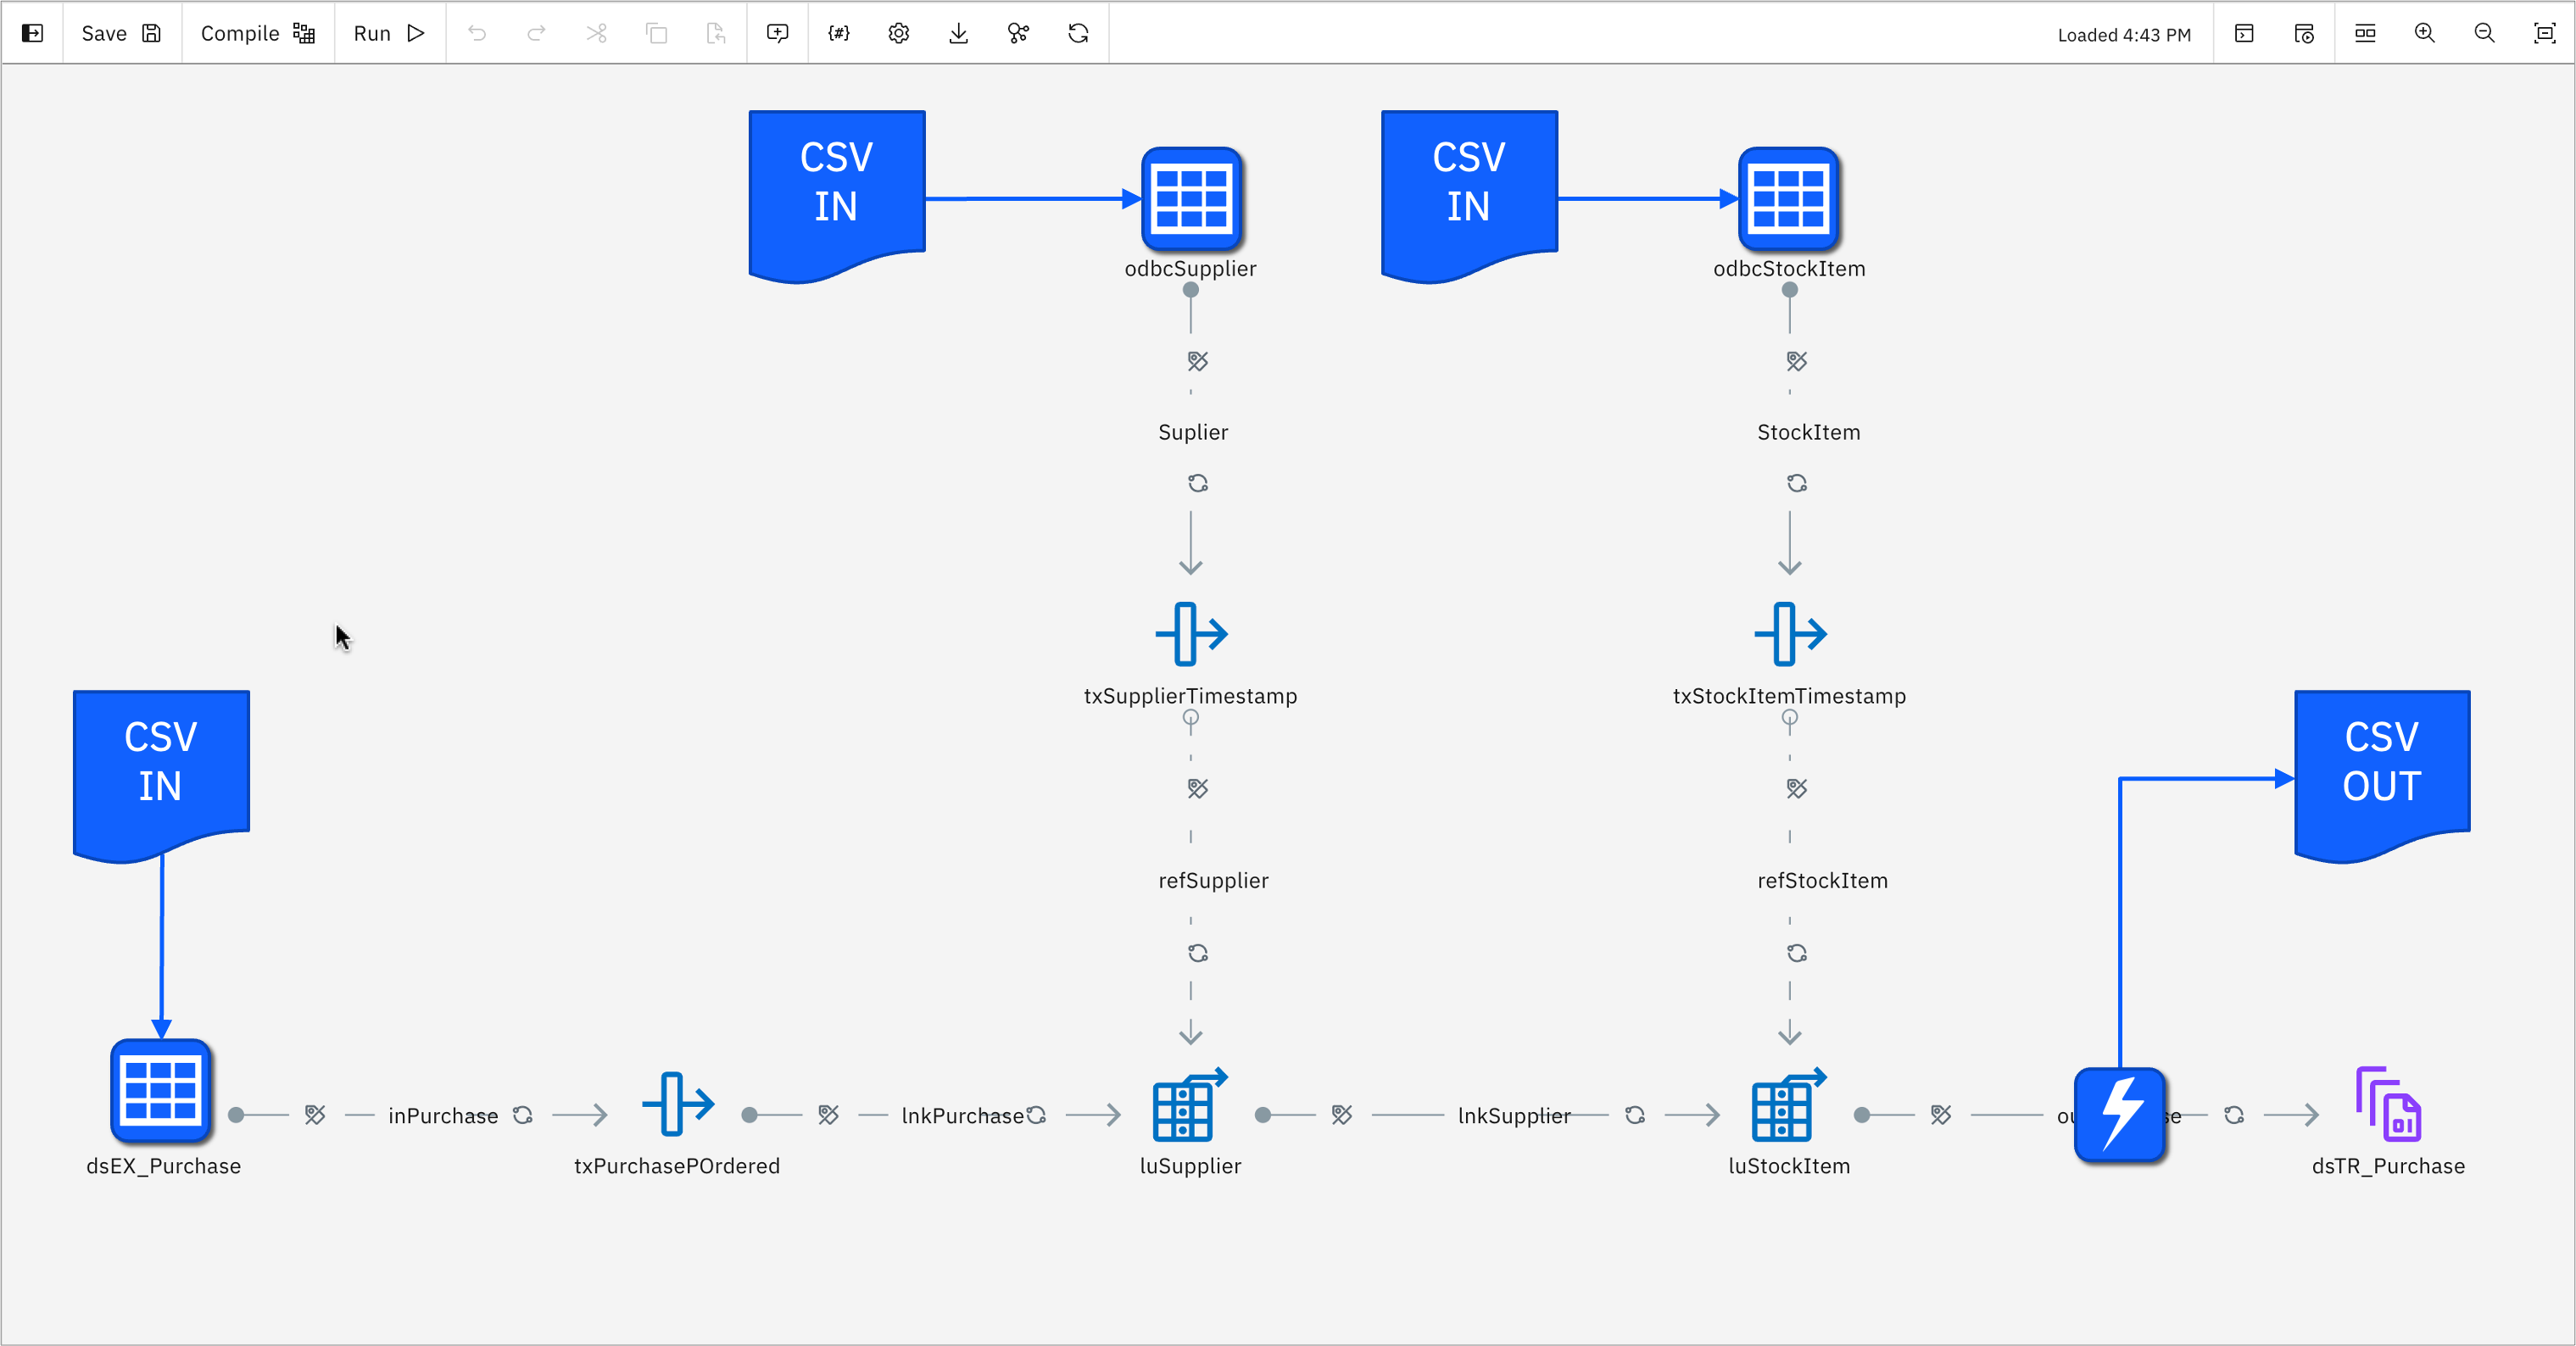Image resolution: width=2576 pixels, height=1346 pixels.
Task: Zoom in on the canvas
Action: pyautogui.click(x=2425, y=33)
